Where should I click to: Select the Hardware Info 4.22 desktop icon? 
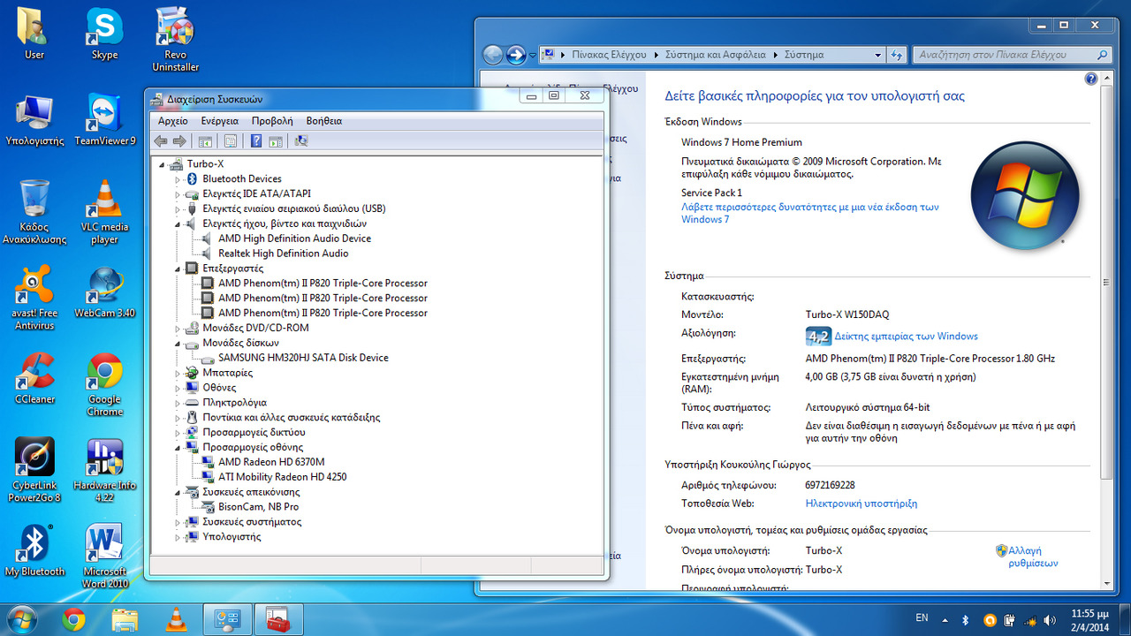[104, 471]
